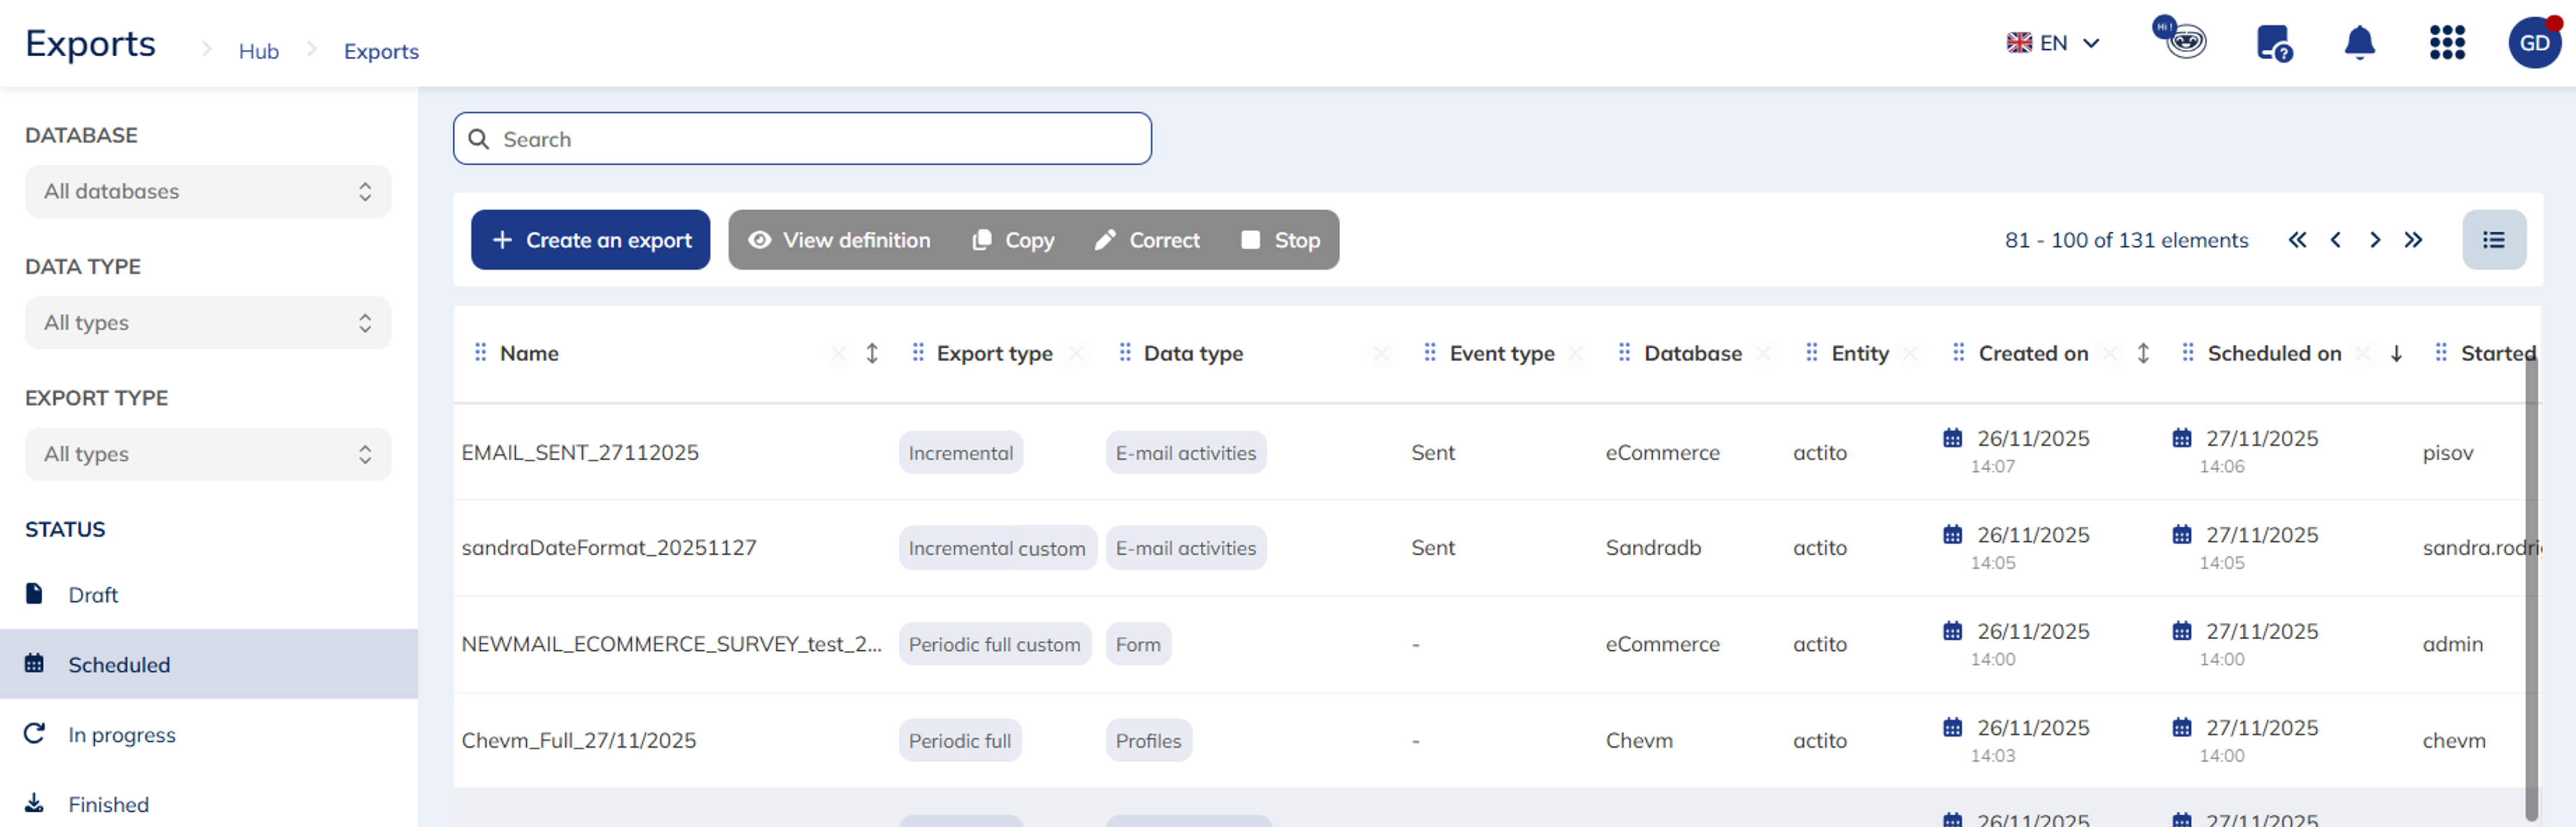
Task: Open the EN language selector
Action: [2053, 43]
